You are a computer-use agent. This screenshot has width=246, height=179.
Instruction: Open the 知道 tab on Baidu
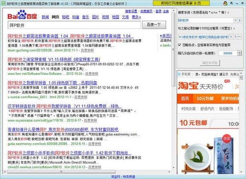[x=75, y=17]
